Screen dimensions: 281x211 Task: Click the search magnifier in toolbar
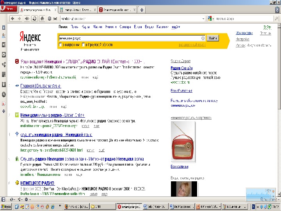[277, 18]
